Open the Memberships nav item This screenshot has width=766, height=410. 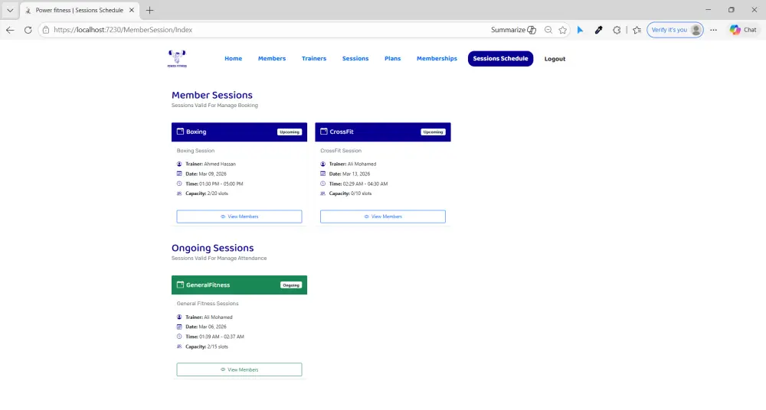pos(437,59)
